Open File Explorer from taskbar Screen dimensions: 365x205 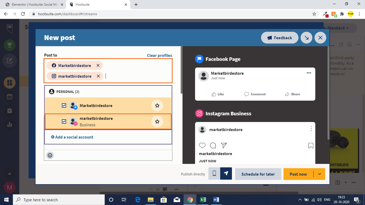click(x=150, y=200)
